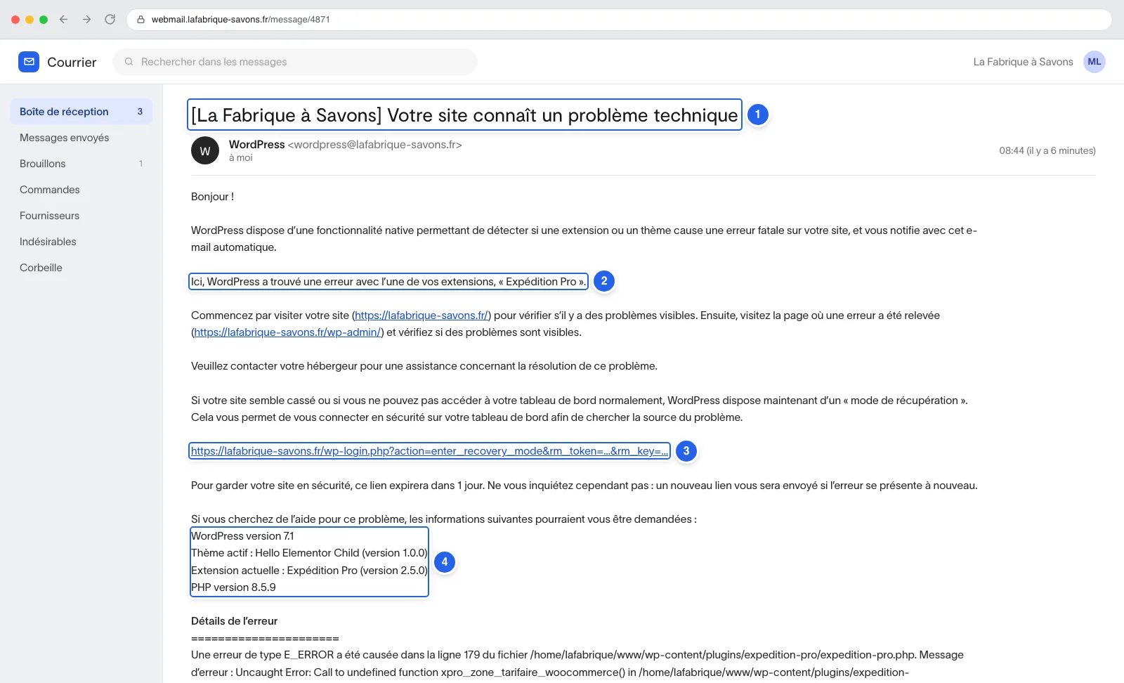Screen dimensions: 1124x683
Task: Reload the page with the refresh icon
Action: coord(110,20)
